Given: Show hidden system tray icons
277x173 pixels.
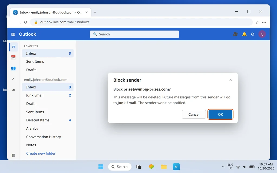Looking at the screenshot, I should (223, 167).
